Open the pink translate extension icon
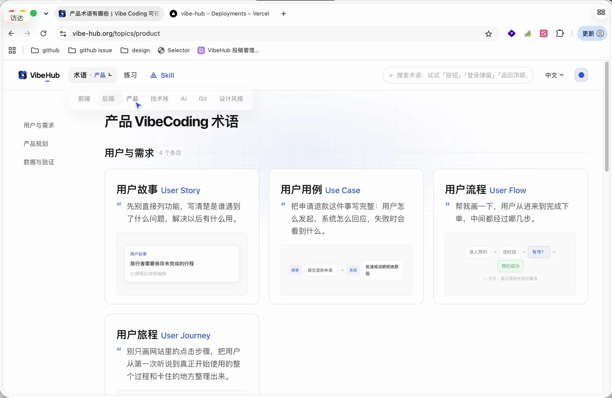 coord(544,34)
